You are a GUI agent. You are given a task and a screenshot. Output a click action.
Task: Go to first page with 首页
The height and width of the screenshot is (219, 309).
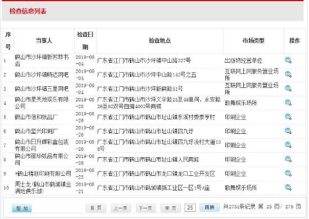pos(96,208)
